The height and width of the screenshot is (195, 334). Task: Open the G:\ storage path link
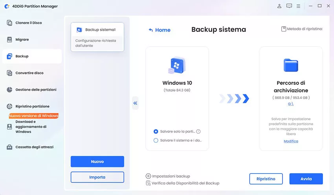291,104
